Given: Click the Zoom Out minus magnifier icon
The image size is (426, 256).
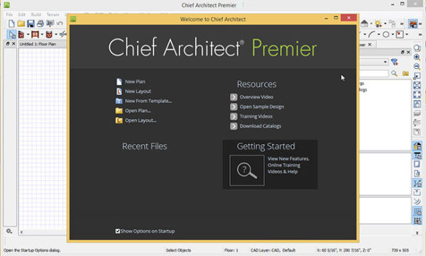Looking at the screenshot, I should (417, 67).
